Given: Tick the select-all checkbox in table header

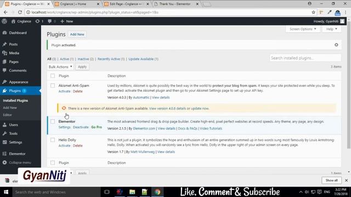Looking at the screenshot, I should tap(53, 76).
